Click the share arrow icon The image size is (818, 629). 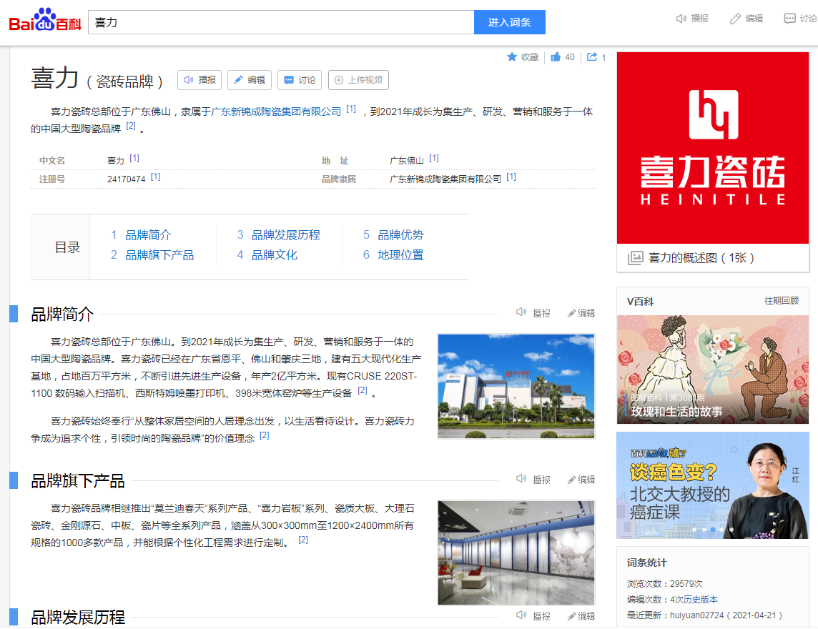[592, 57]
